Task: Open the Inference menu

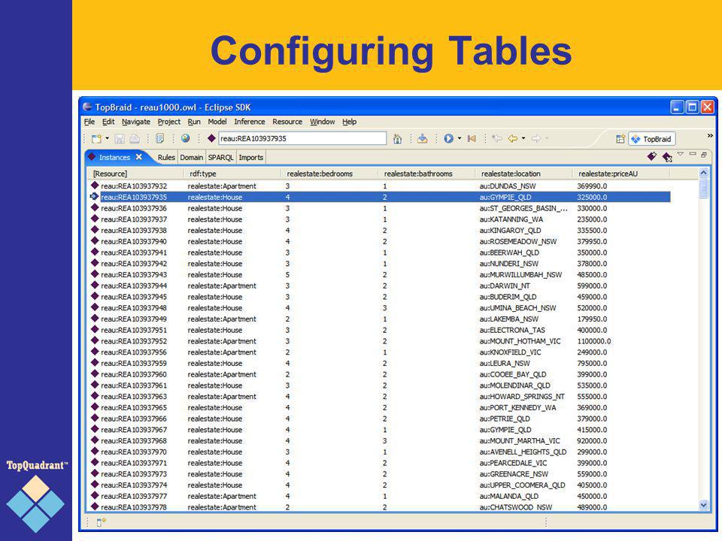Action: (250, 122)
